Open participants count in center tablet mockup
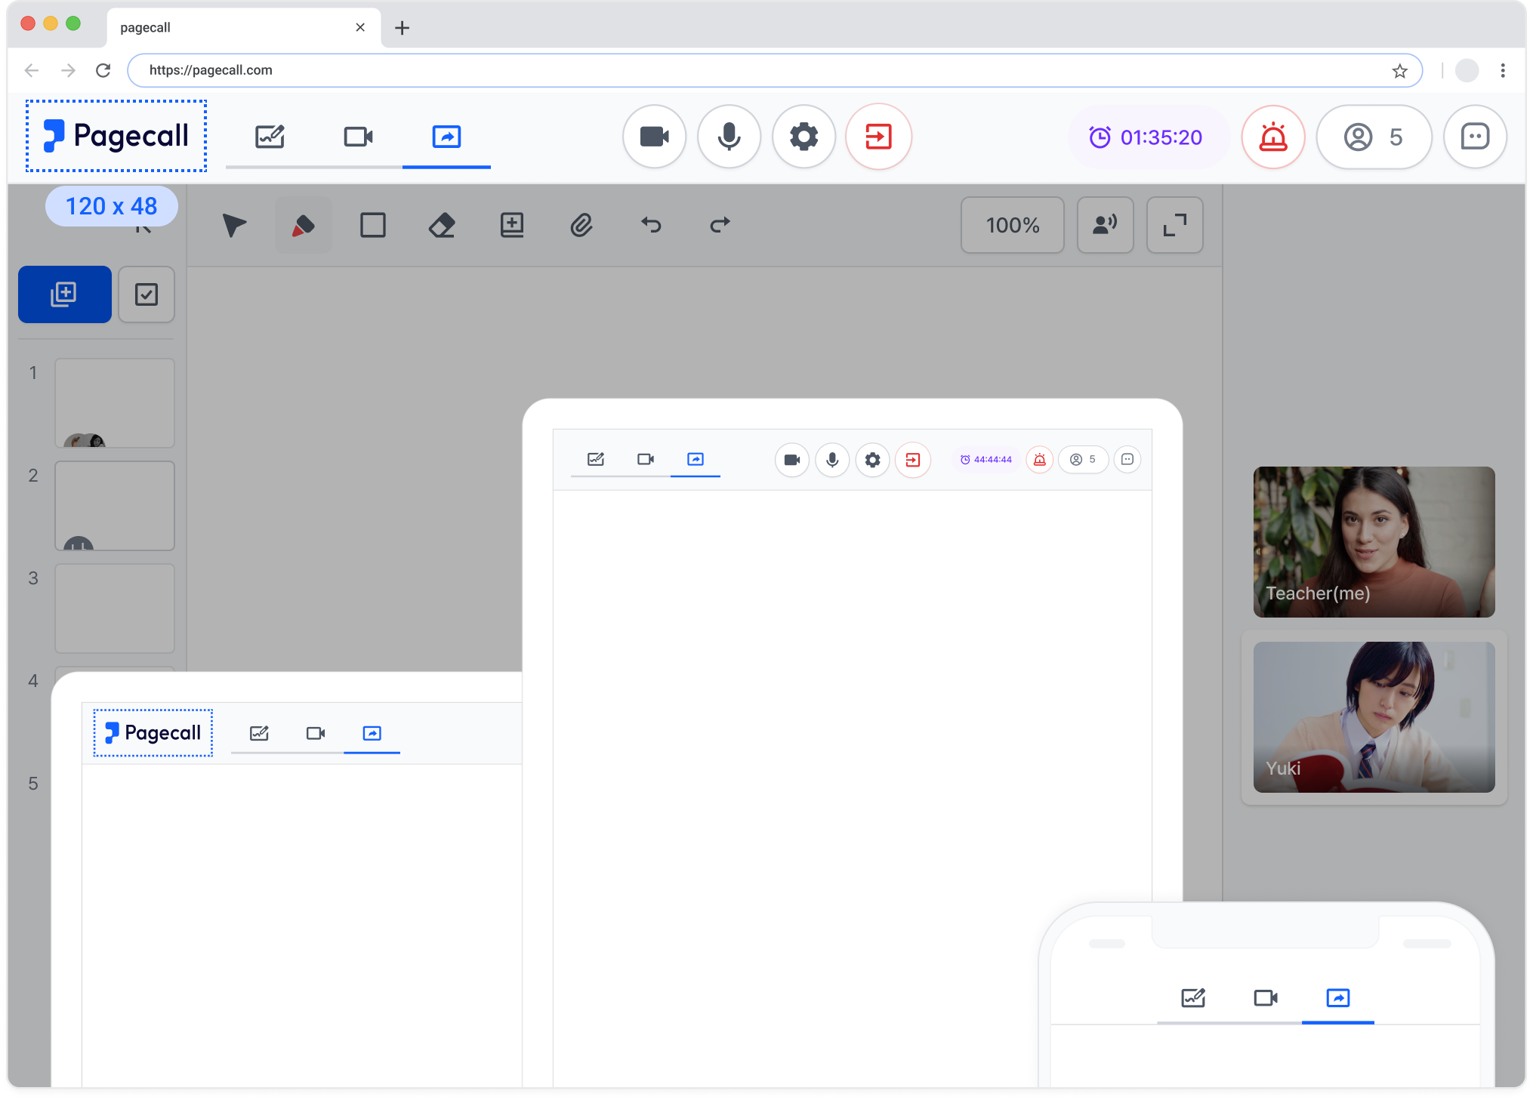The image size is (1533, 1100). pyautogui.click(x=1084, y=459)
